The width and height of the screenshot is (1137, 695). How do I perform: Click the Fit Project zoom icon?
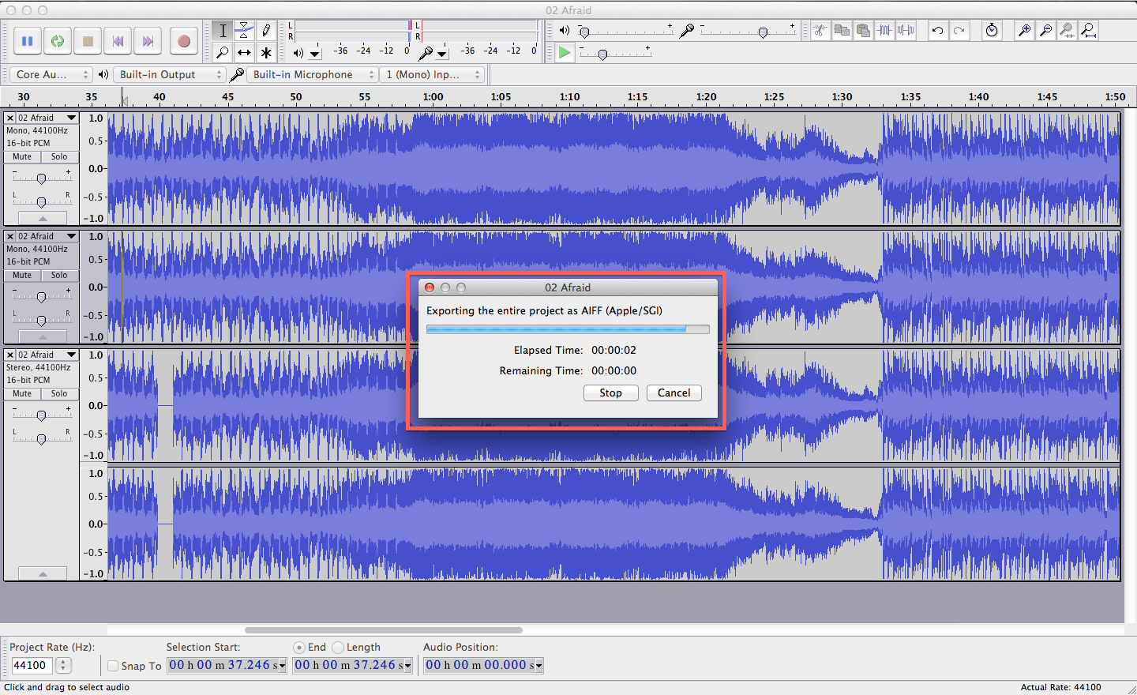tap(1088, 31)
